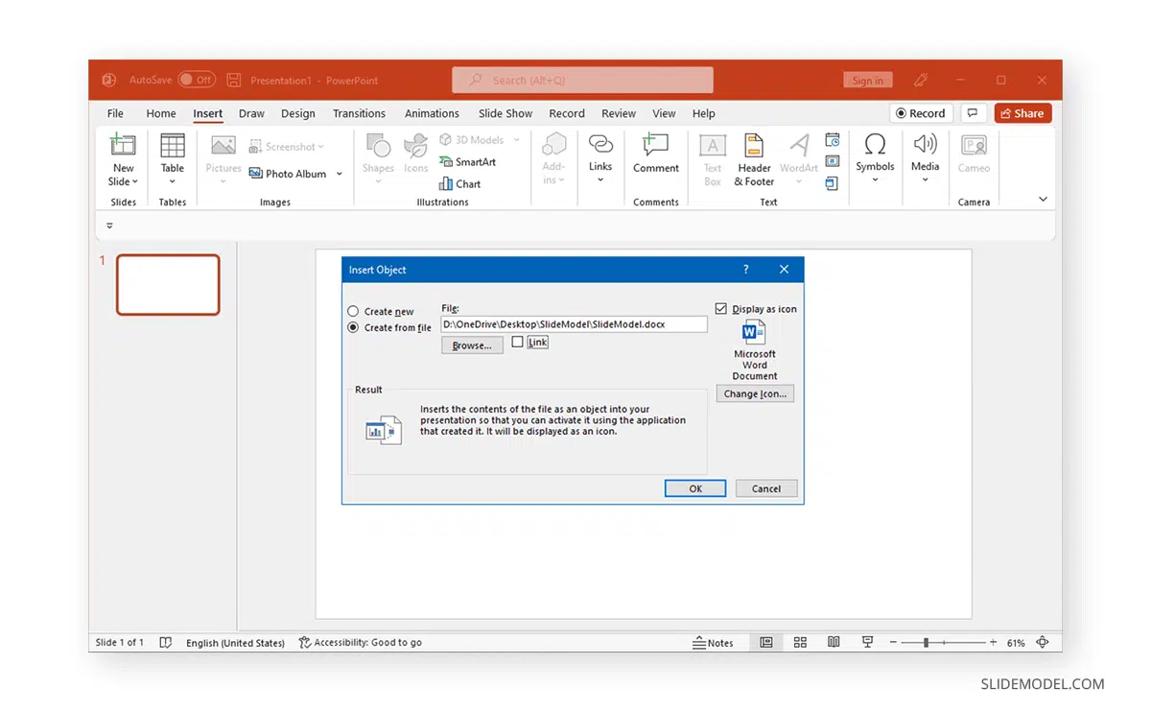Viewport: 1151px width, 713px height.
Task: Confirm with the OK button
Action: click(695, 488)
